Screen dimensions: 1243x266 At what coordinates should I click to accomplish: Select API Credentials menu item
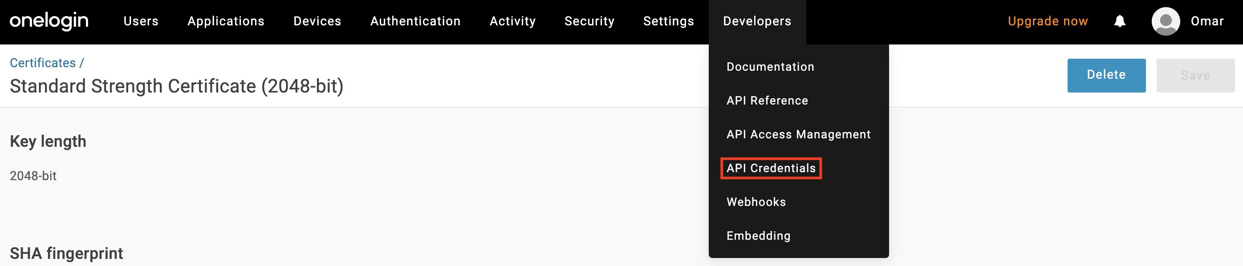[771, 168]
